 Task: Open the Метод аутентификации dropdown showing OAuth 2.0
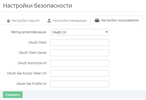79,32
